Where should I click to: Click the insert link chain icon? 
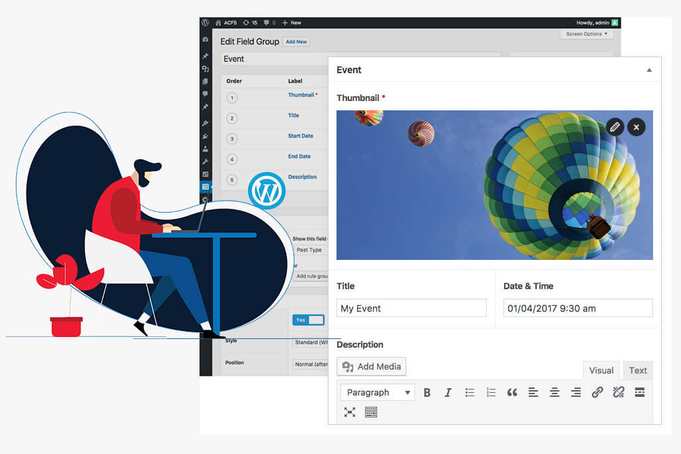tap(597, 392)
